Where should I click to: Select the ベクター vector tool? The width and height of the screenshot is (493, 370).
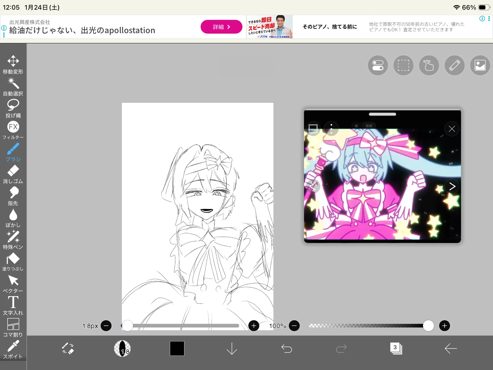13,284
